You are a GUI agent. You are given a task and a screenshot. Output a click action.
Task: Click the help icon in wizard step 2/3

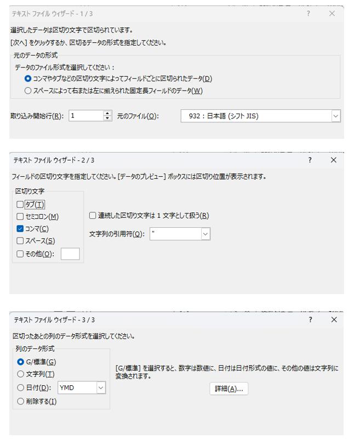pos(310,160)
